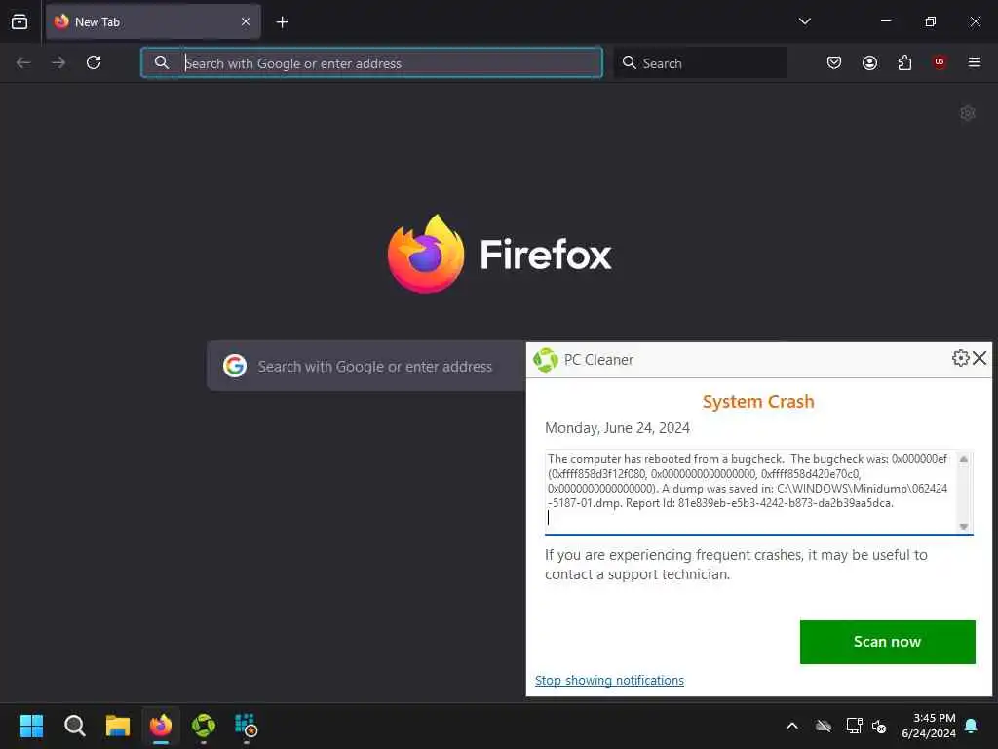The height and width of the screenshot is (749, 998).
Task: Open the Extensions puzzle icon
Action: click(904, 62)
